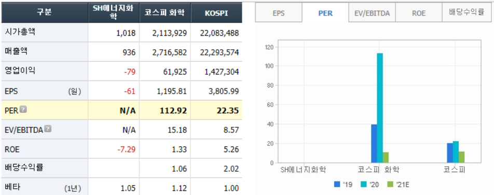The height and width of the screenshot is (195, 494).
Task: Click the red EPS value -61
Action: 130,92
